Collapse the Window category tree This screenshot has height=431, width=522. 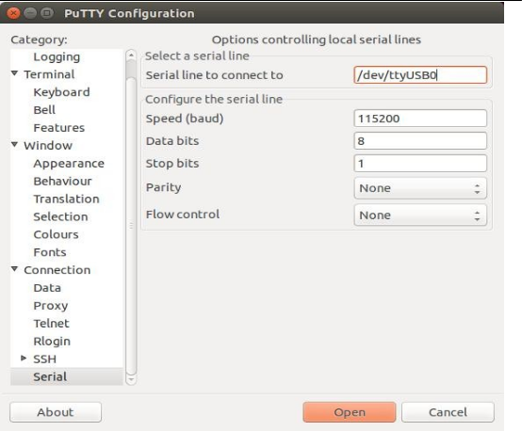14,144
